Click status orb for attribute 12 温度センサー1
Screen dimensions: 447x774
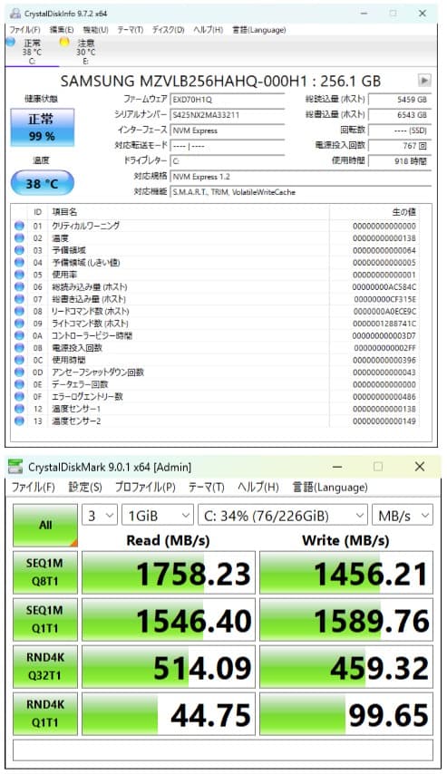pos(19,409)
